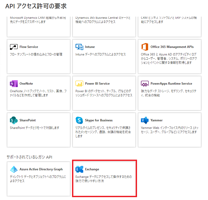208x200 pixels.
Task: Open the Flow Service title
Action: [x=29, y=47]
